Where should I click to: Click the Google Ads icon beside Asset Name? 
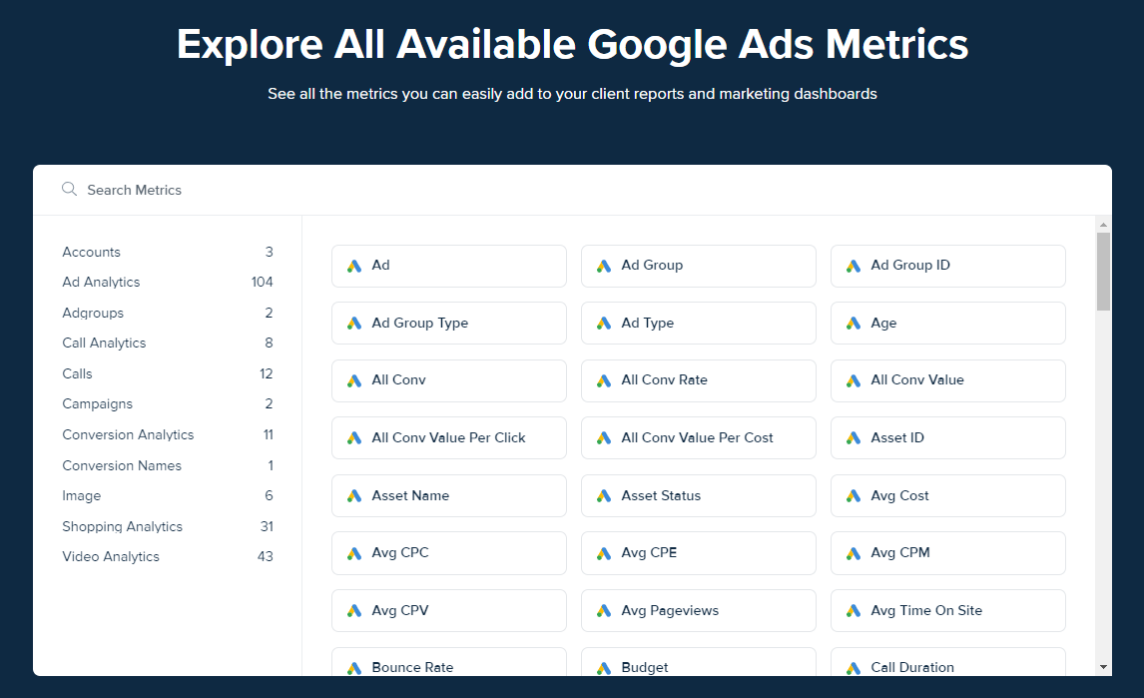354,496
